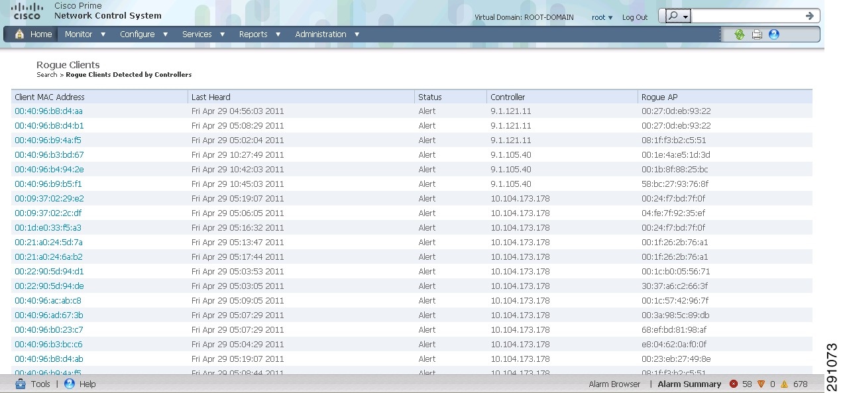Open the Print view icon
841x393 pixels.
(757, 34)
